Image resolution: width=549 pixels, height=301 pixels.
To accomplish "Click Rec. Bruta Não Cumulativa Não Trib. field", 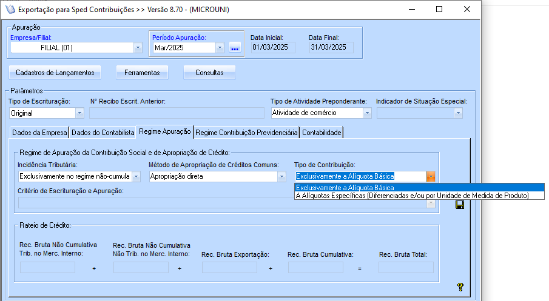I will [x=141, y=268].
